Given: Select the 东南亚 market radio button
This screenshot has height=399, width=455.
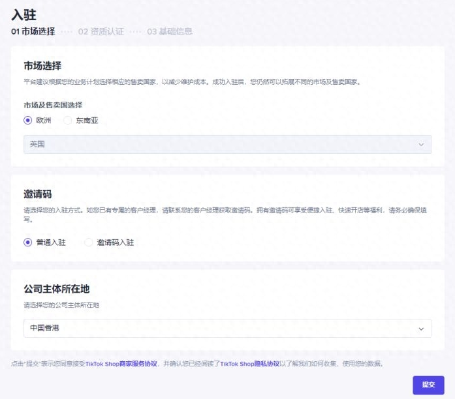Looking at the screenshot, I should point(68,120).
